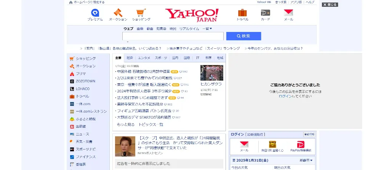The width and height of the screenshot is (381, 170).
Task: Click the blue 検索 search button
Action: (243, 36)
